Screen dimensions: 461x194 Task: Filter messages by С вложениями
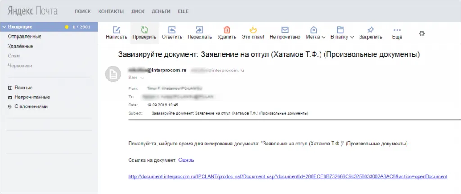pos(31,106)
